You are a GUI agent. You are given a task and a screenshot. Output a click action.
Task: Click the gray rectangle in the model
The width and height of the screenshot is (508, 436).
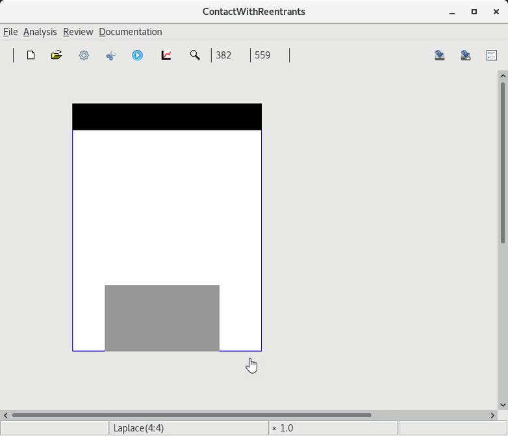tap(162, 318)
